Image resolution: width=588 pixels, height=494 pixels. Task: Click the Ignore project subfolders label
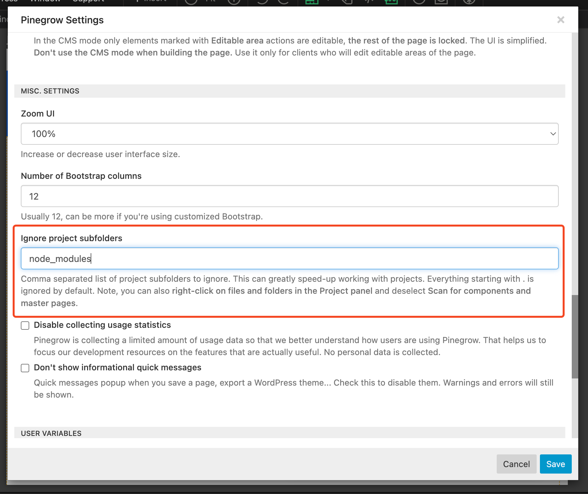tap(71, 238)
